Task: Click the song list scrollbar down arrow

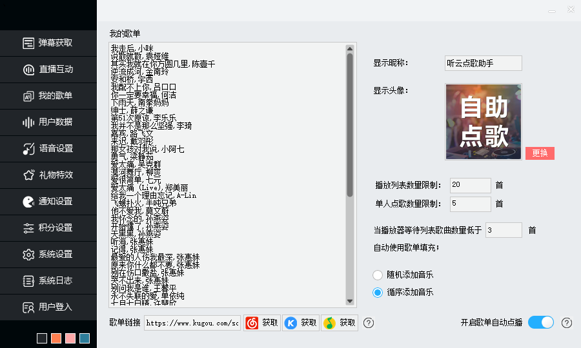Action: point(351,301)
